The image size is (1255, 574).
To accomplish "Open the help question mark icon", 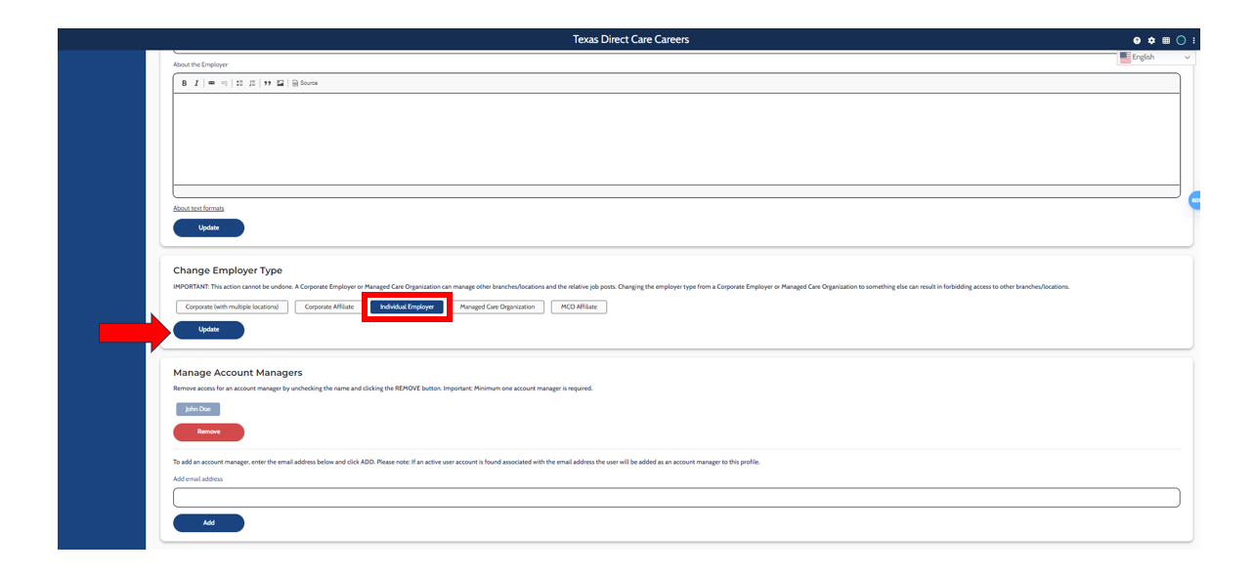I will tap(1137, 40).
